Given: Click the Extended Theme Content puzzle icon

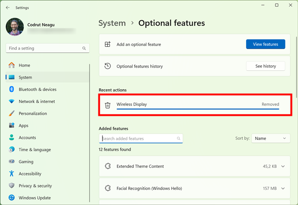Looking at the screenshot, I should pos(108,166).
